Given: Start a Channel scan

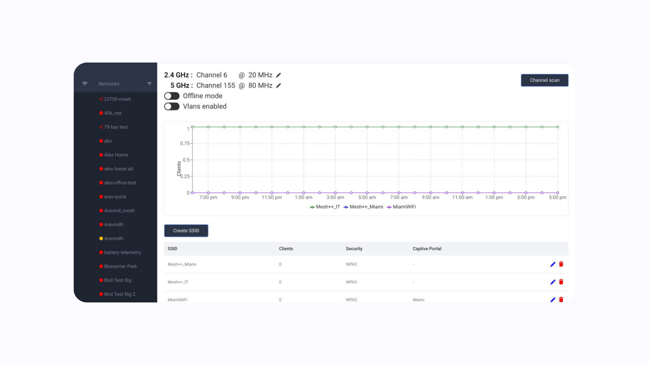Looking at the screenshot, I should click(x=545, y=80).
